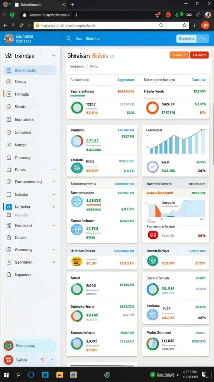This screenshot has width=214, height=382.
Task: Click the red button at top right of page
Action: tap(199, 55)
